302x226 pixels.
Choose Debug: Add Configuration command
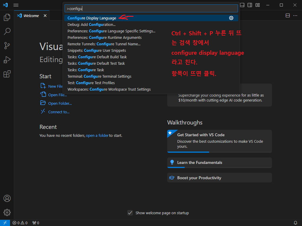coord(151,25)
